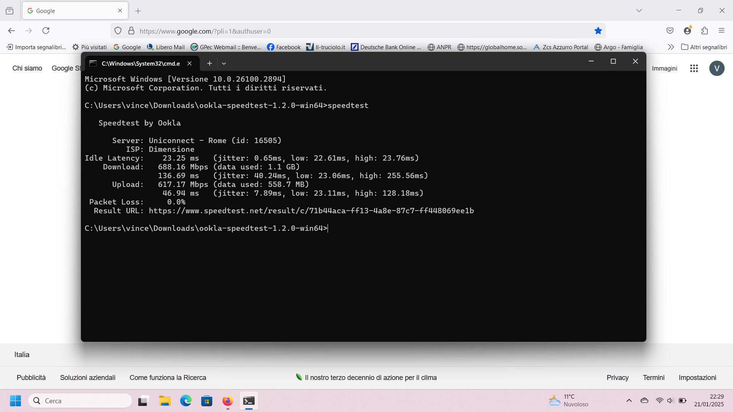Open the Save to Pocket icon
The image size is (733, 412).
click(670, 31)
